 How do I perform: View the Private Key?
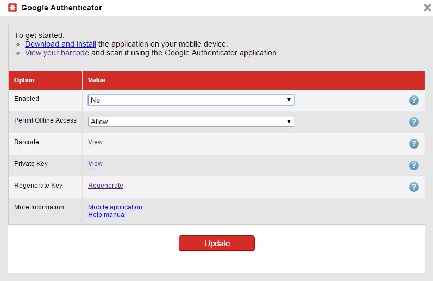tap(95, 164)
